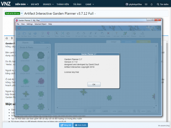Switch to the Objects tab
The height and width of the screenshot is (128, 171).
25,42
